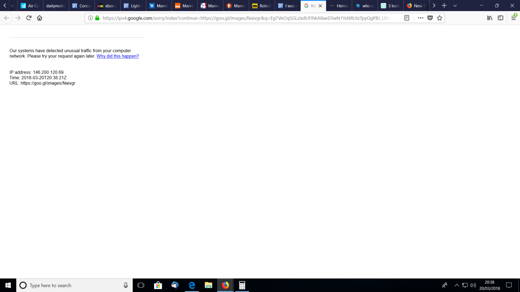Screen dimensions: 520x292
Task: Switch to the dailymotion tab
Action: click(56, 6)
